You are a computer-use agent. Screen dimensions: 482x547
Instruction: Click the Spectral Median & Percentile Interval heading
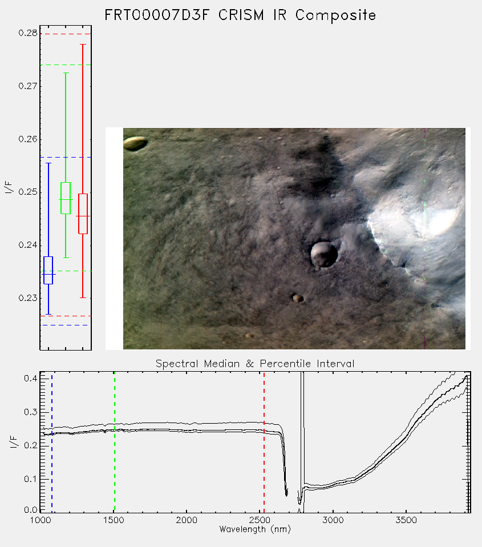coord(255,364)
